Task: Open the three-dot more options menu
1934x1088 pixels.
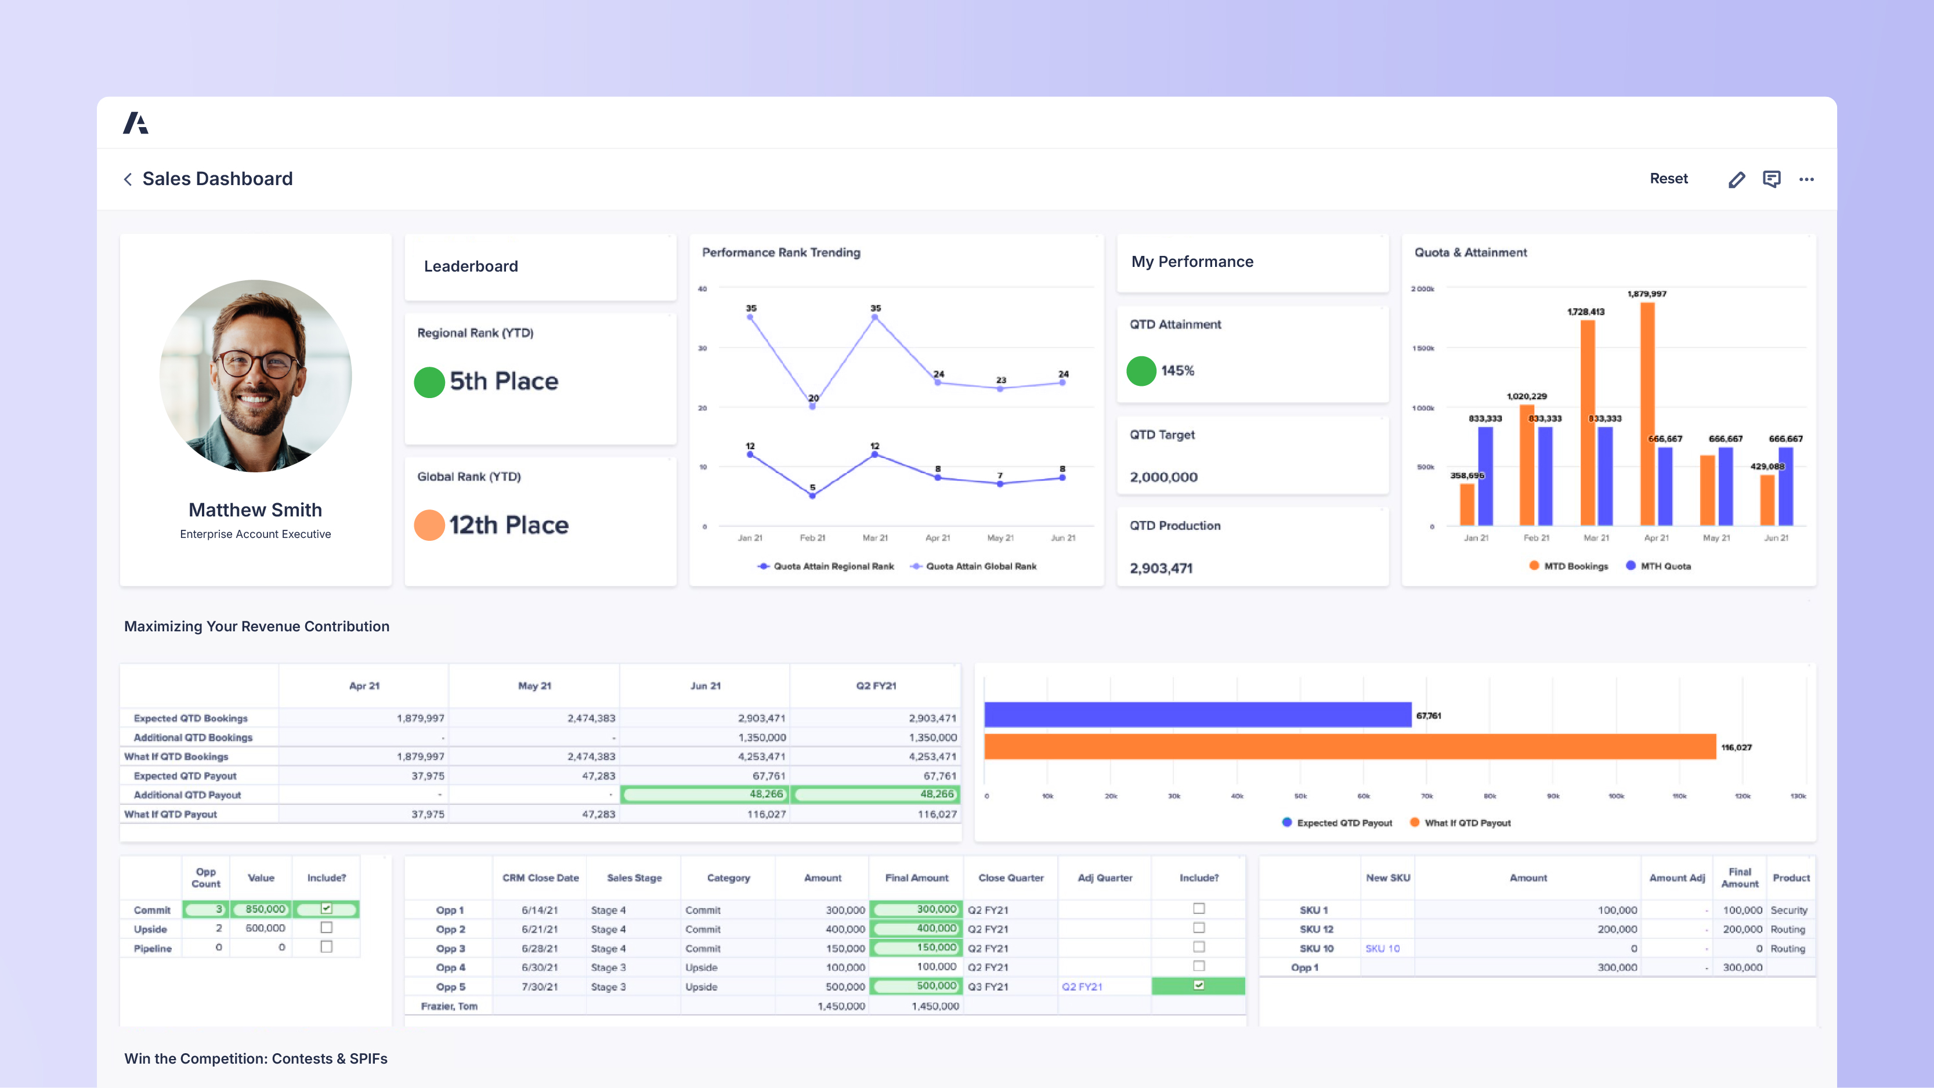Action: click(x=1806, y=179)
